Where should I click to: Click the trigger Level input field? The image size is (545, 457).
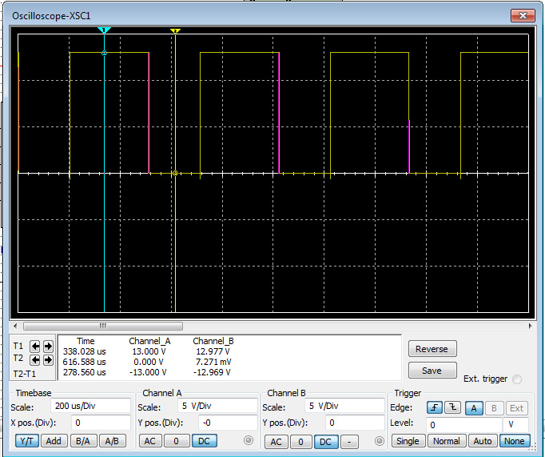click(463, 425)
